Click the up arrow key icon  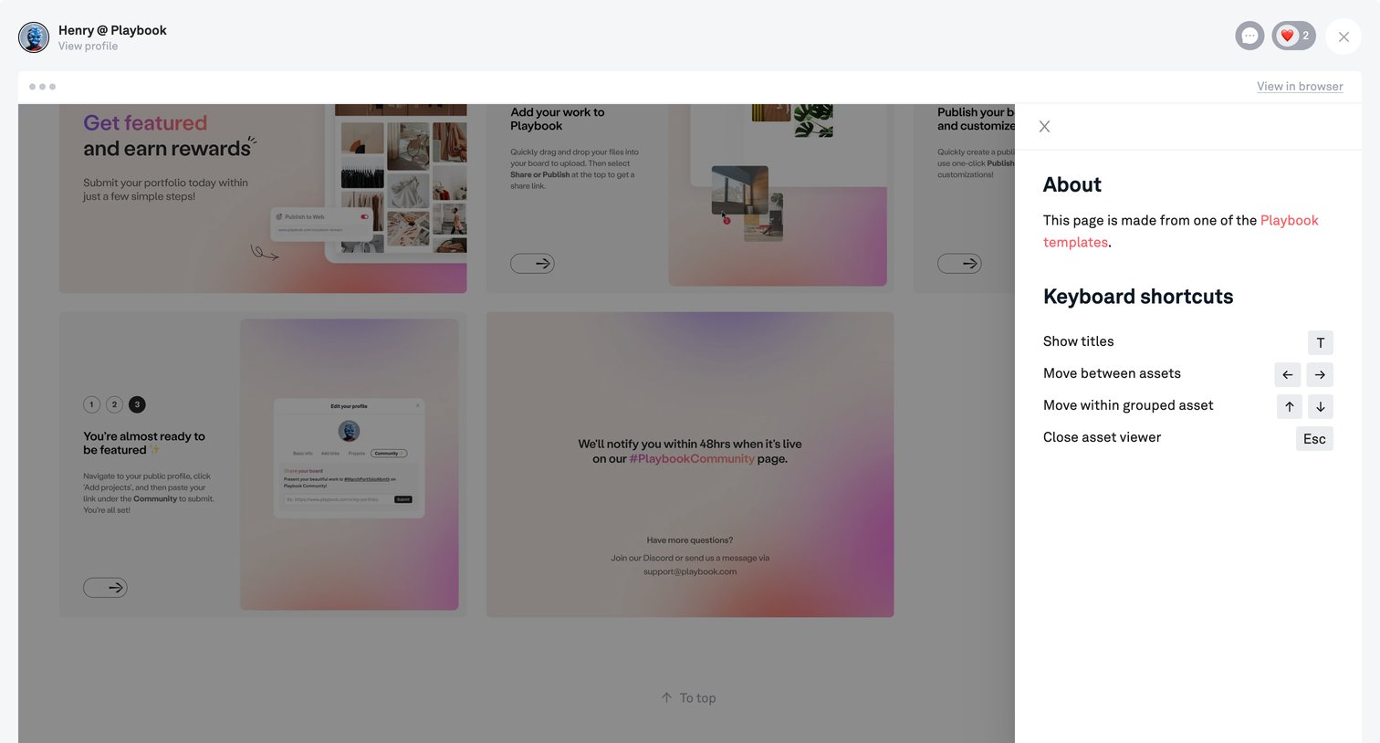point(1289,406)
